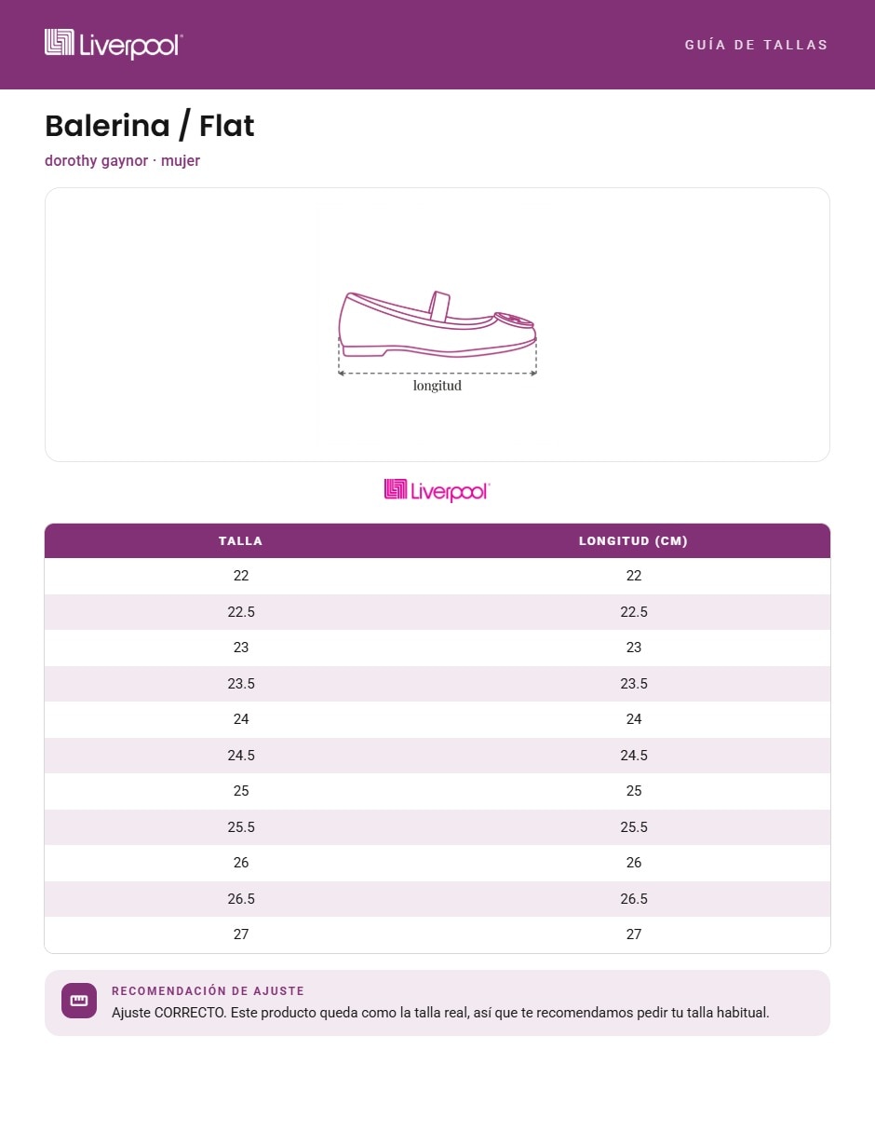Screen dimensions: 875x1132
Task: Select the talla 22 row
Action: 437,576
